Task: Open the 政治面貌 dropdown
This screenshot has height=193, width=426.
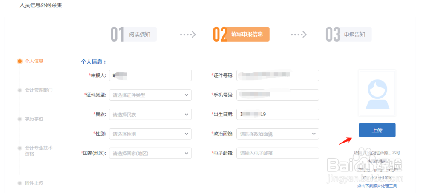Action: coord(278,134)
